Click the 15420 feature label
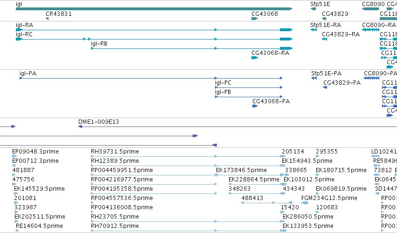The height and width of the screenshot is (233, 397). tap(290, 207)
